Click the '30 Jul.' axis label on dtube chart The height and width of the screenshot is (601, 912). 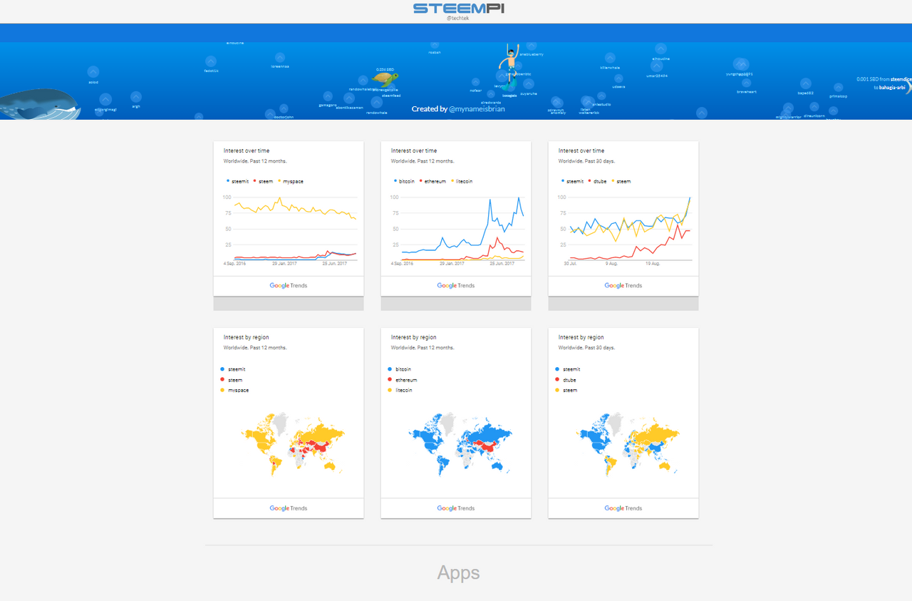[571, 264]
